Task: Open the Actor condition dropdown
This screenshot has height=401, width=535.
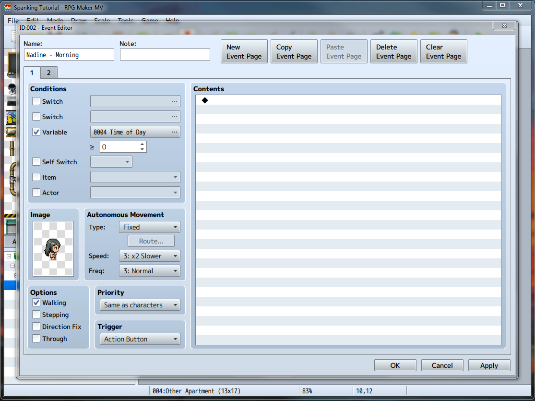Action: tap(135, 192)
